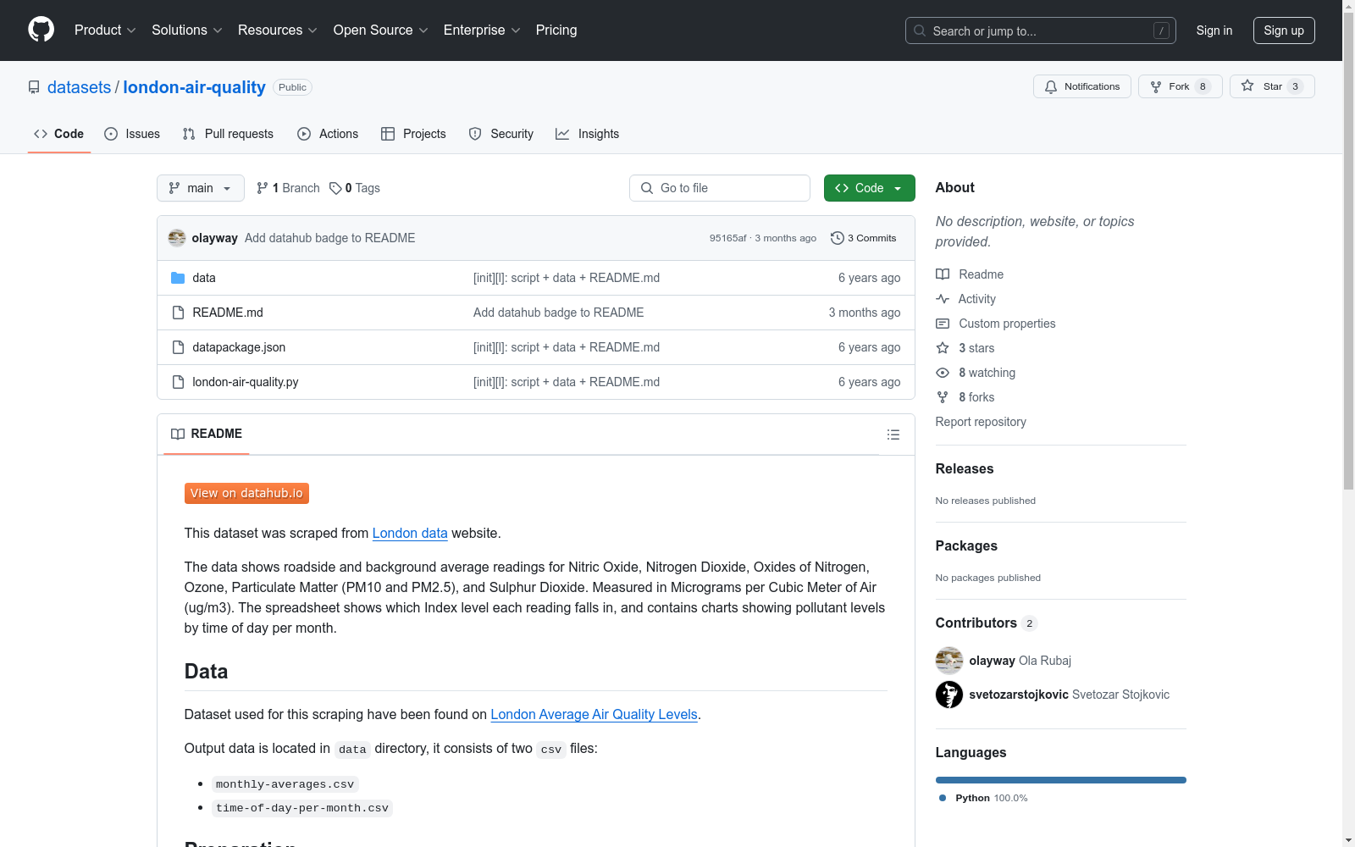1355x847 pixels.
Task: Open Projects tab
Action: [413, 134]
